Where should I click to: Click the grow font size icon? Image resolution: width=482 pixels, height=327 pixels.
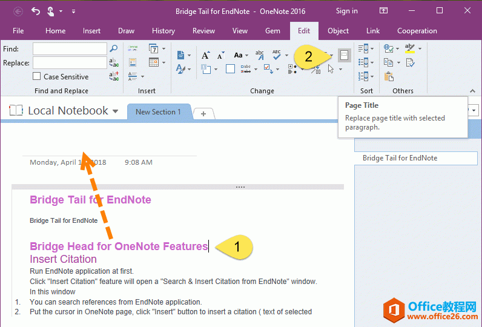(x=206, y=55)
